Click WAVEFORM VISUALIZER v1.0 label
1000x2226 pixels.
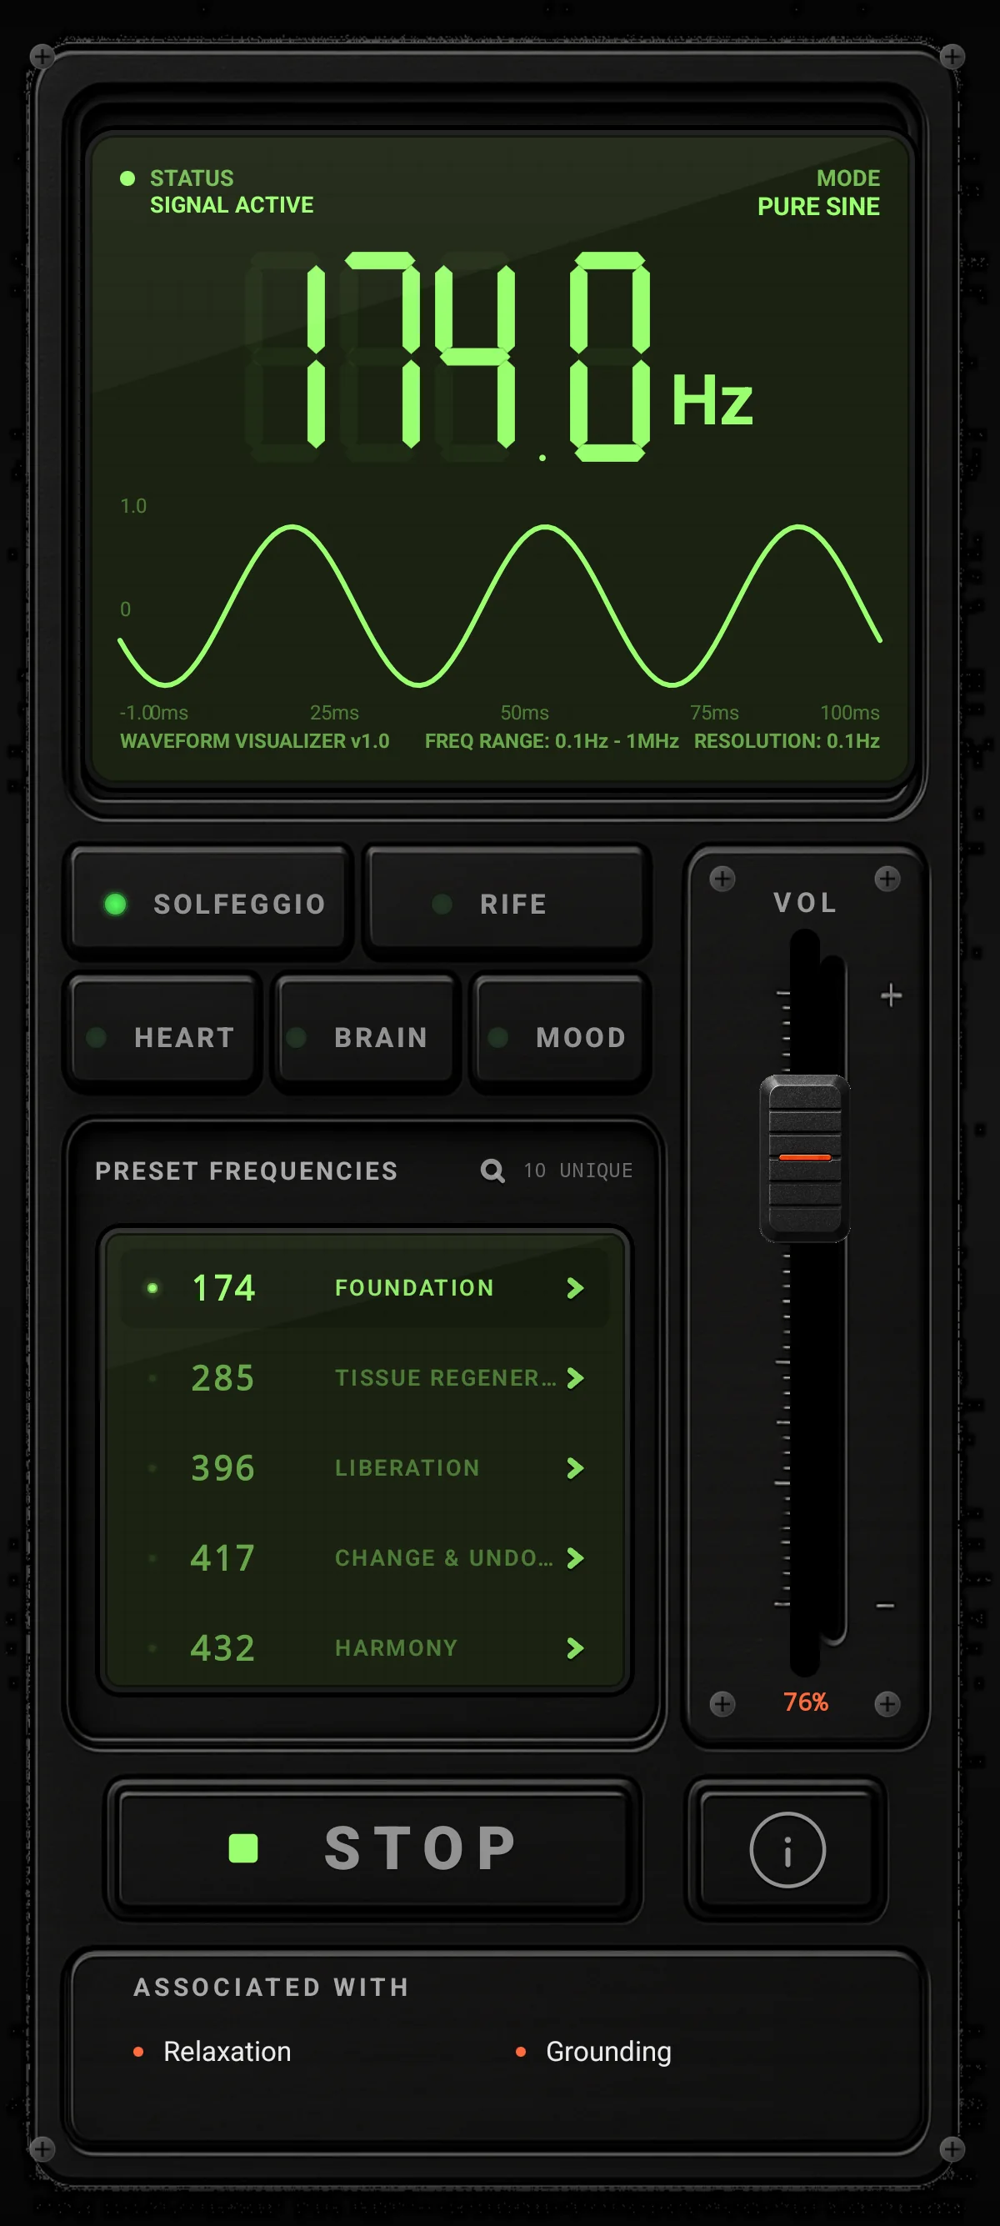click(x=255, y=740)
